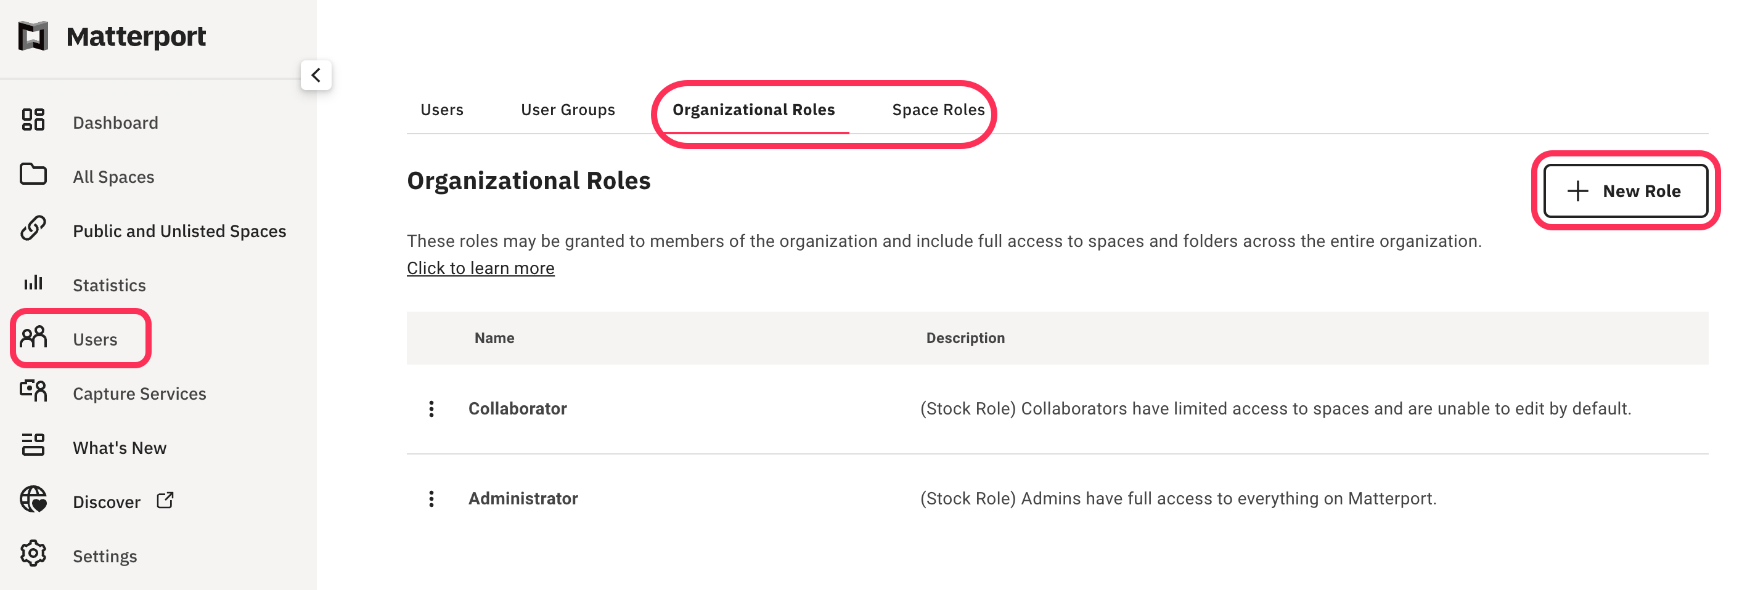The width and height of the screenshot is (1742, 590).
Task: Create a New Role
Action: 1625,190
